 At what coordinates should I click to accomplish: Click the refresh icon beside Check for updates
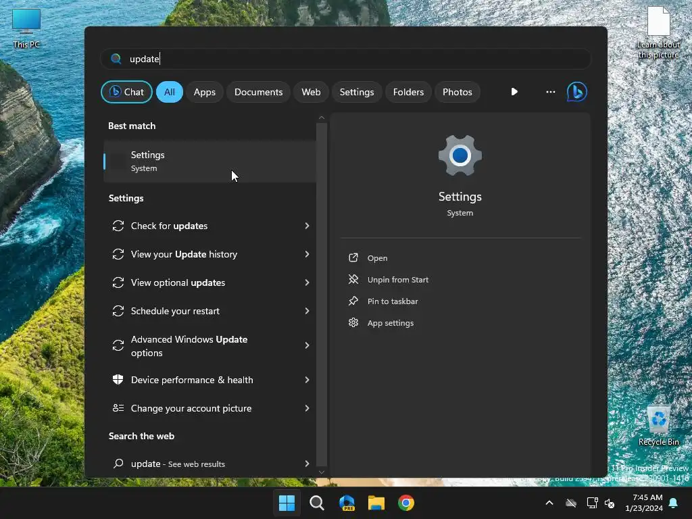tap(118, 226)
